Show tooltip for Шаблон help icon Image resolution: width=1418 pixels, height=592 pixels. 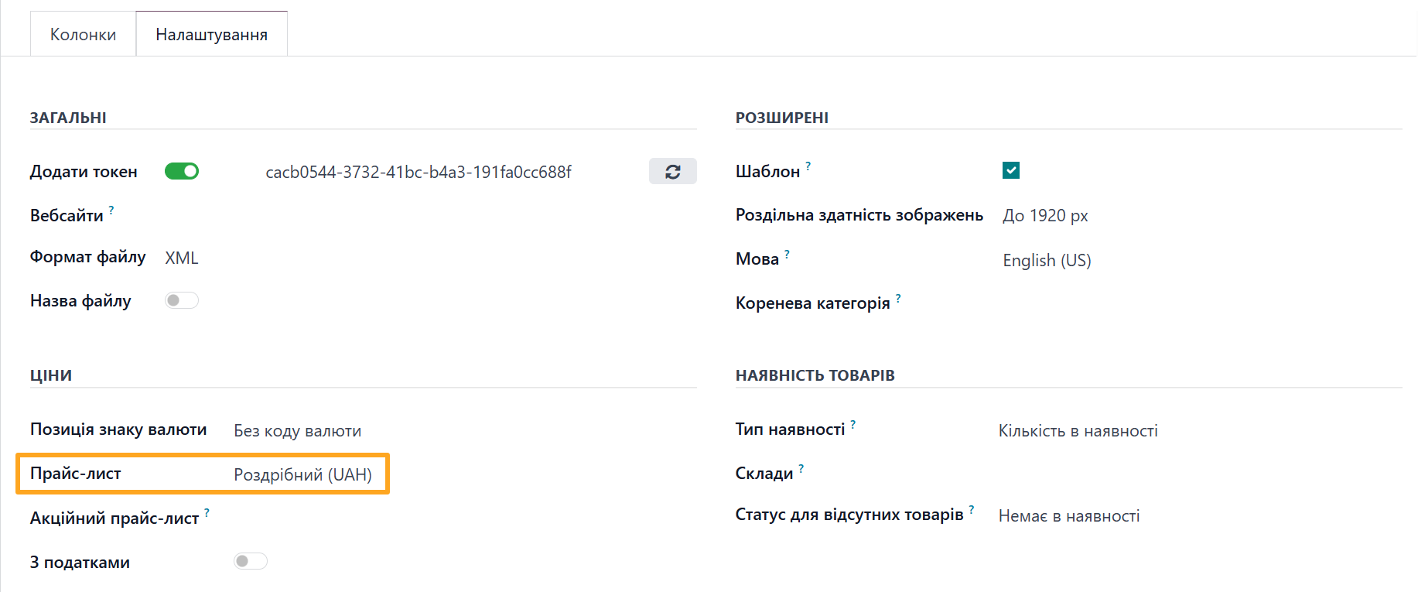(808, 166)
